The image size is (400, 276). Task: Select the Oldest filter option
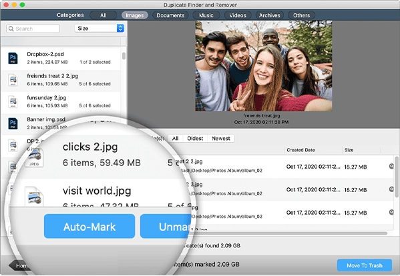(195, 139)
